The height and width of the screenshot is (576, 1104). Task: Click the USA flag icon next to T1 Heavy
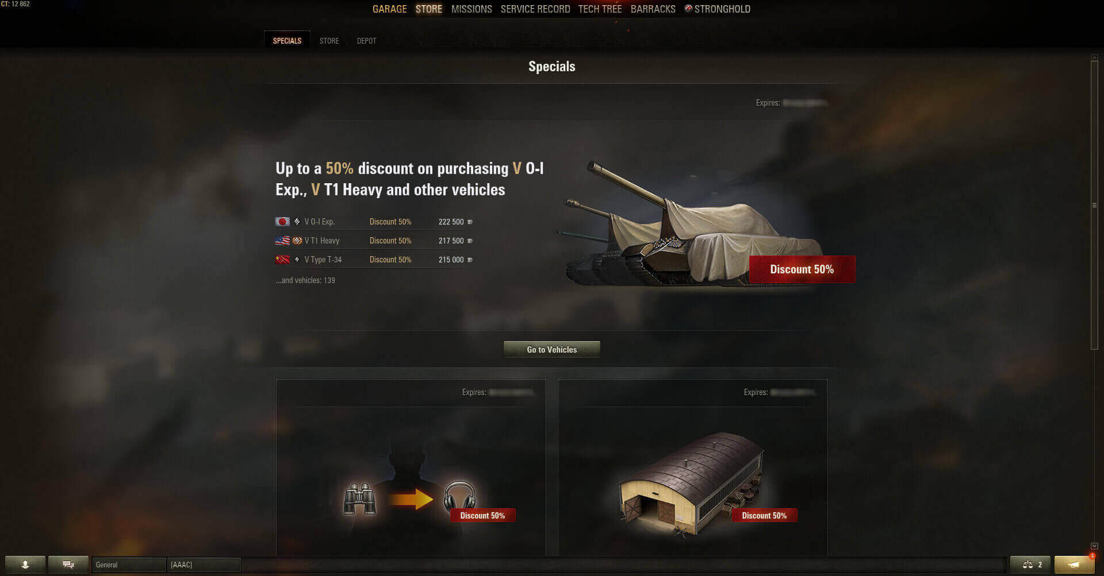(282, 241)
